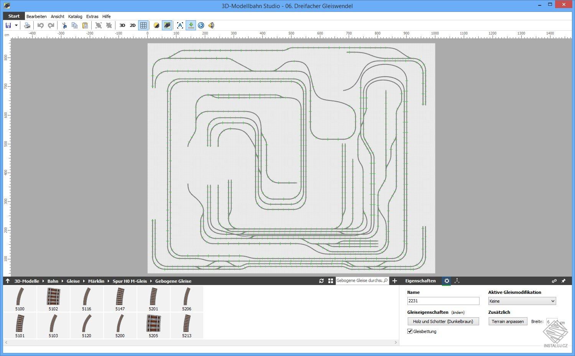The image size is (575, 356).
Task: Expand the catalog tiles view icon
Action: [331, 281]
